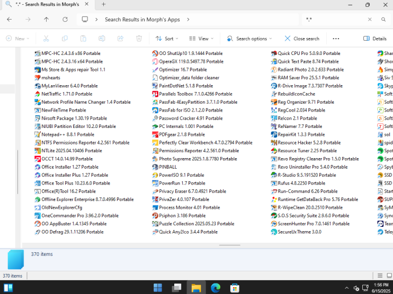393x294 pixels.
Task: Select ScreenHunter Pro 7.0.1461 Portable
Action: [310, 224]
